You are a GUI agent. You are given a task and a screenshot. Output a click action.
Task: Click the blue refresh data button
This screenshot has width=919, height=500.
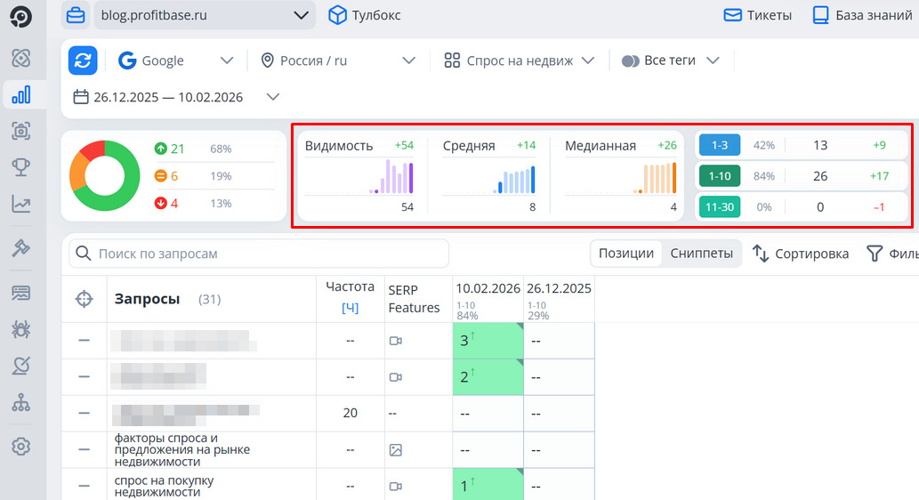pos(83,60)
